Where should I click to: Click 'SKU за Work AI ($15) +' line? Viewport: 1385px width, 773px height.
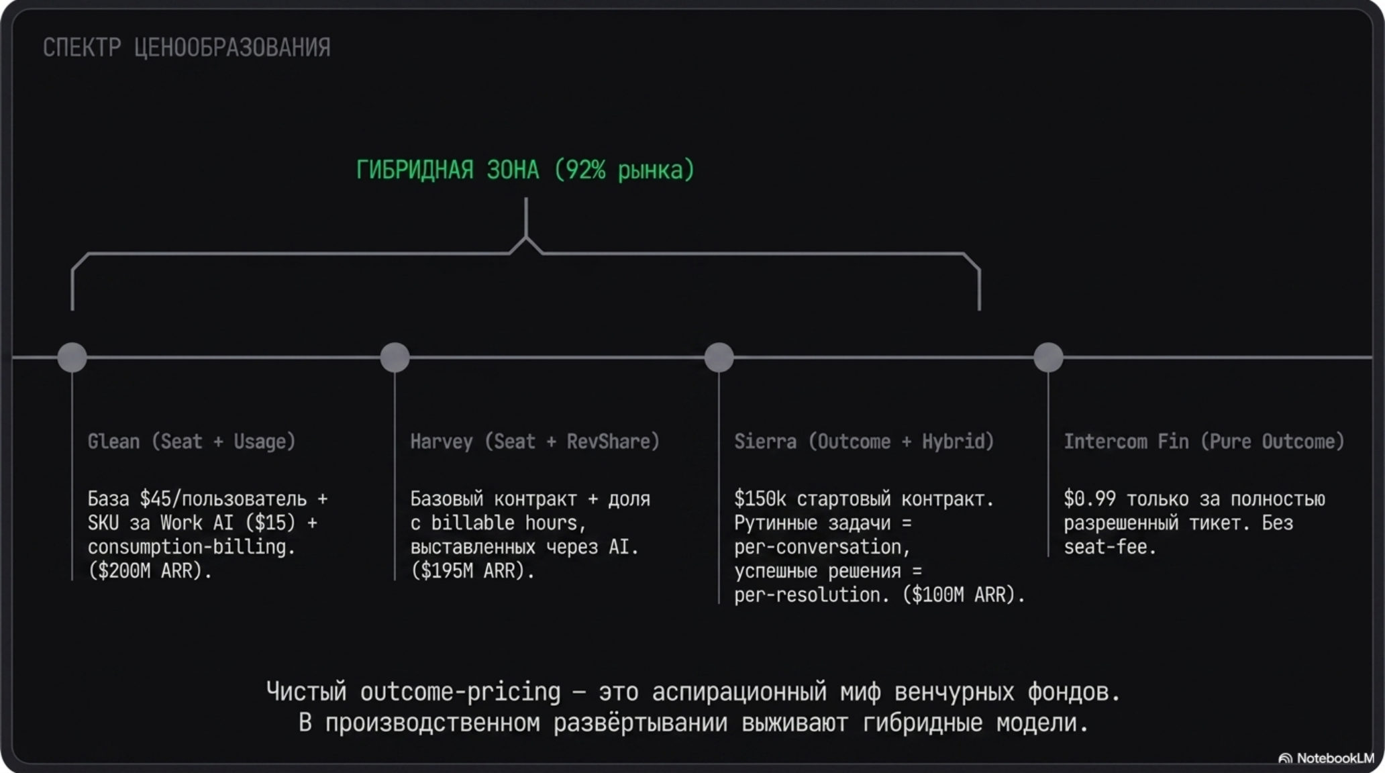tap(203, 523)
